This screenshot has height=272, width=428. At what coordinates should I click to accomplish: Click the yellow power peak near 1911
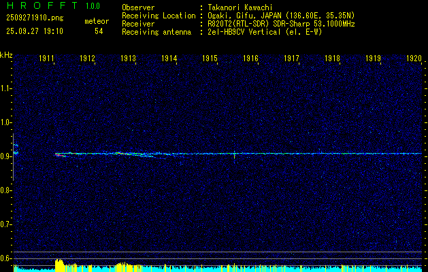59,264
